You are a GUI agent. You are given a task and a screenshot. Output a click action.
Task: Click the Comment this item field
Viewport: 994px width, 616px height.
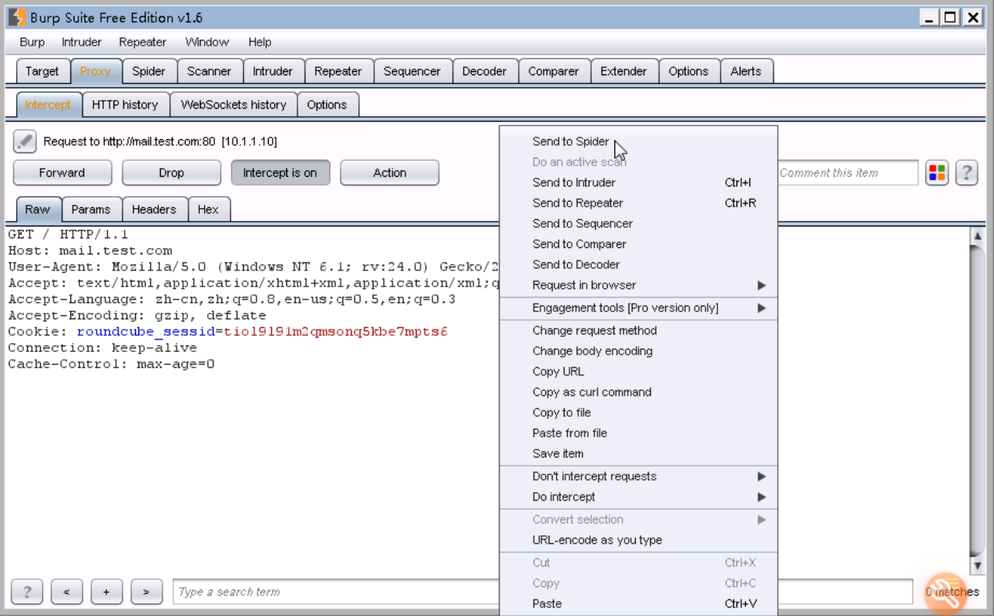[847, 173]
